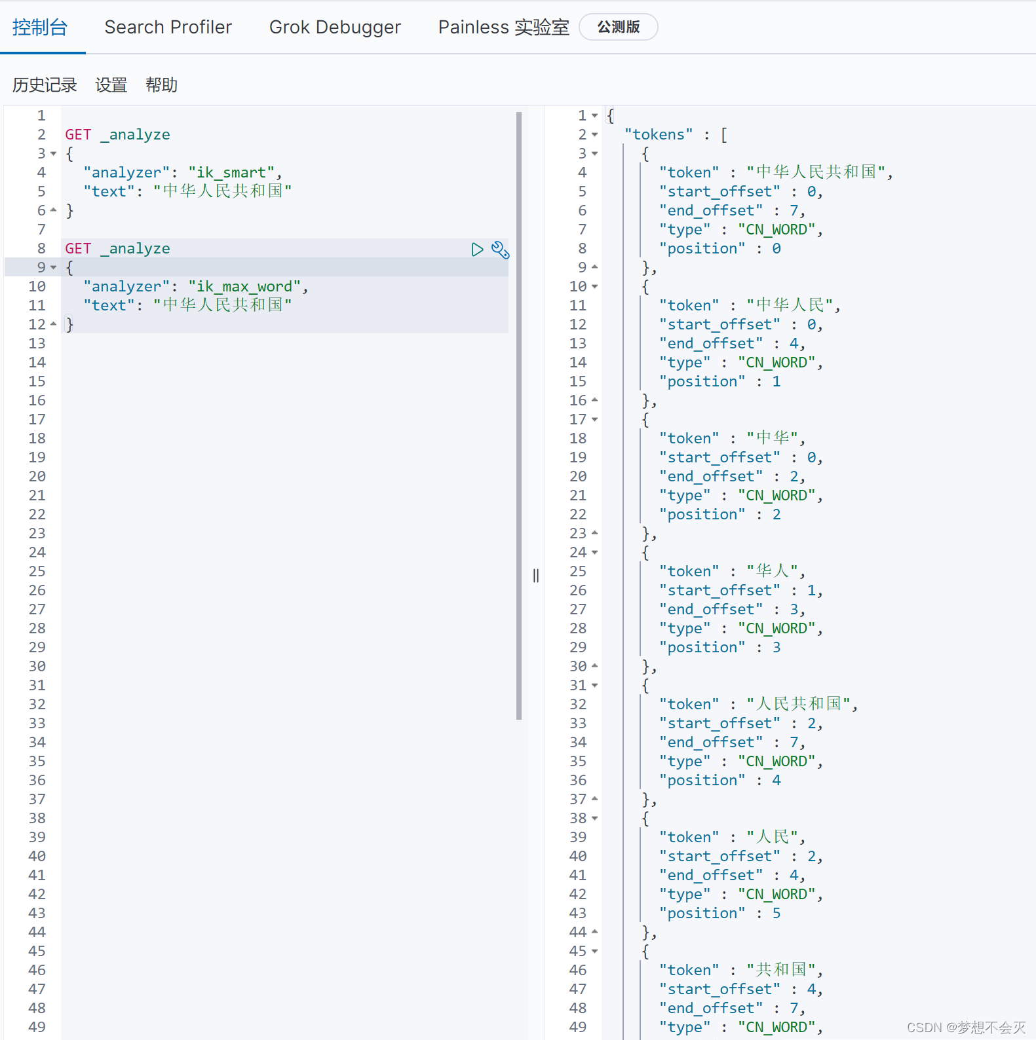Open 帮助 help

pos(161,85)
